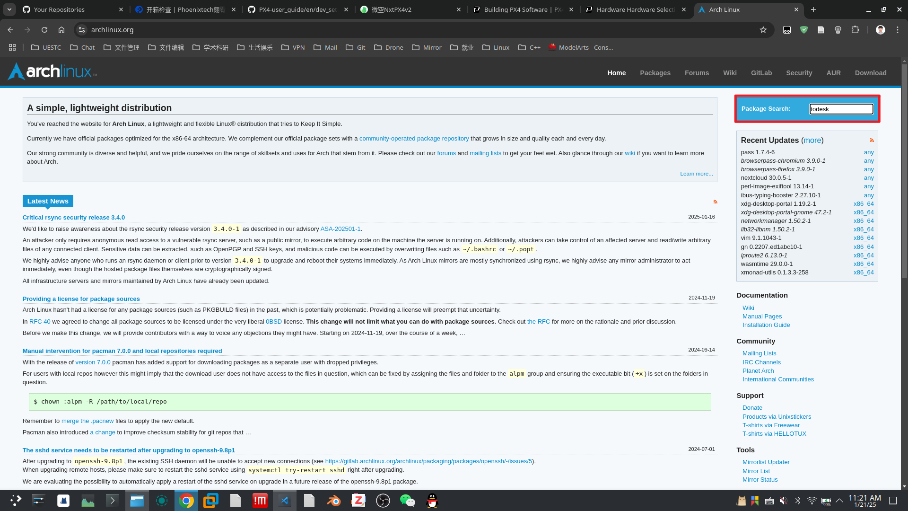
Task: Open community-operated package repository link
Action: tap(414, 139)
